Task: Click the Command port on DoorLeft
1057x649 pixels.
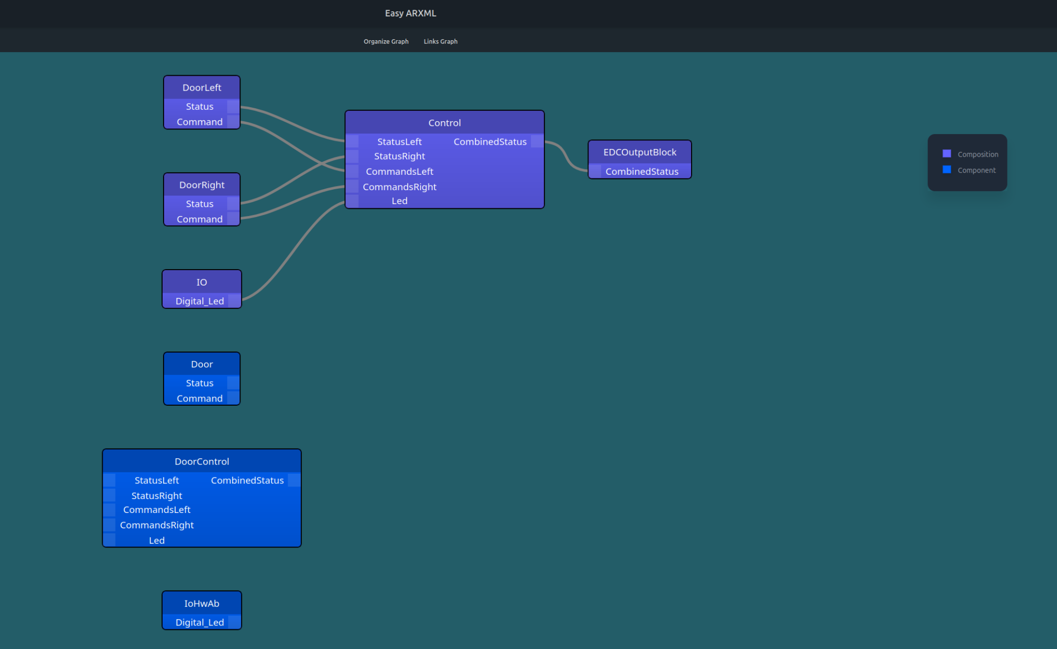Action: 236,122
